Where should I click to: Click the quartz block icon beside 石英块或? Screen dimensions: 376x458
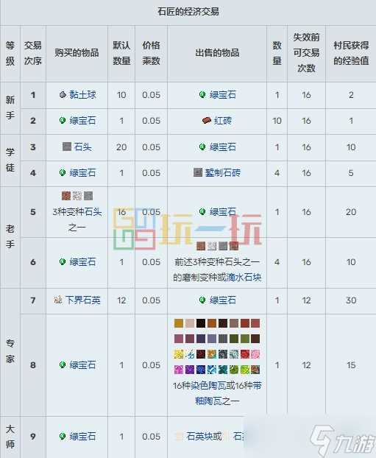click(x=179, y=437)
